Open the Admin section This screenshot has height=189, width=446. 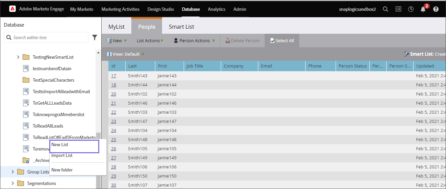240,9
